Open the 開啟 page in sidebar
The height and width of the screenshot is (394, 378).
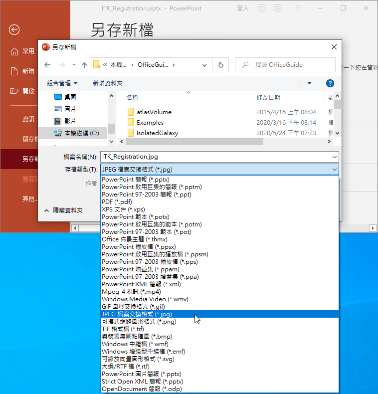pos(22,91)
